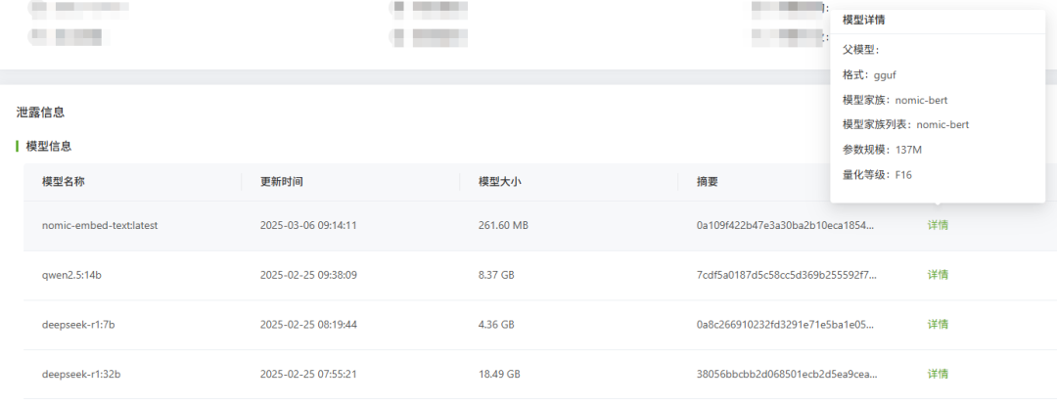Click digest starting with 38056bbcbb2d
Viewport: 1057px width, 406px height.
pos(787,374)
